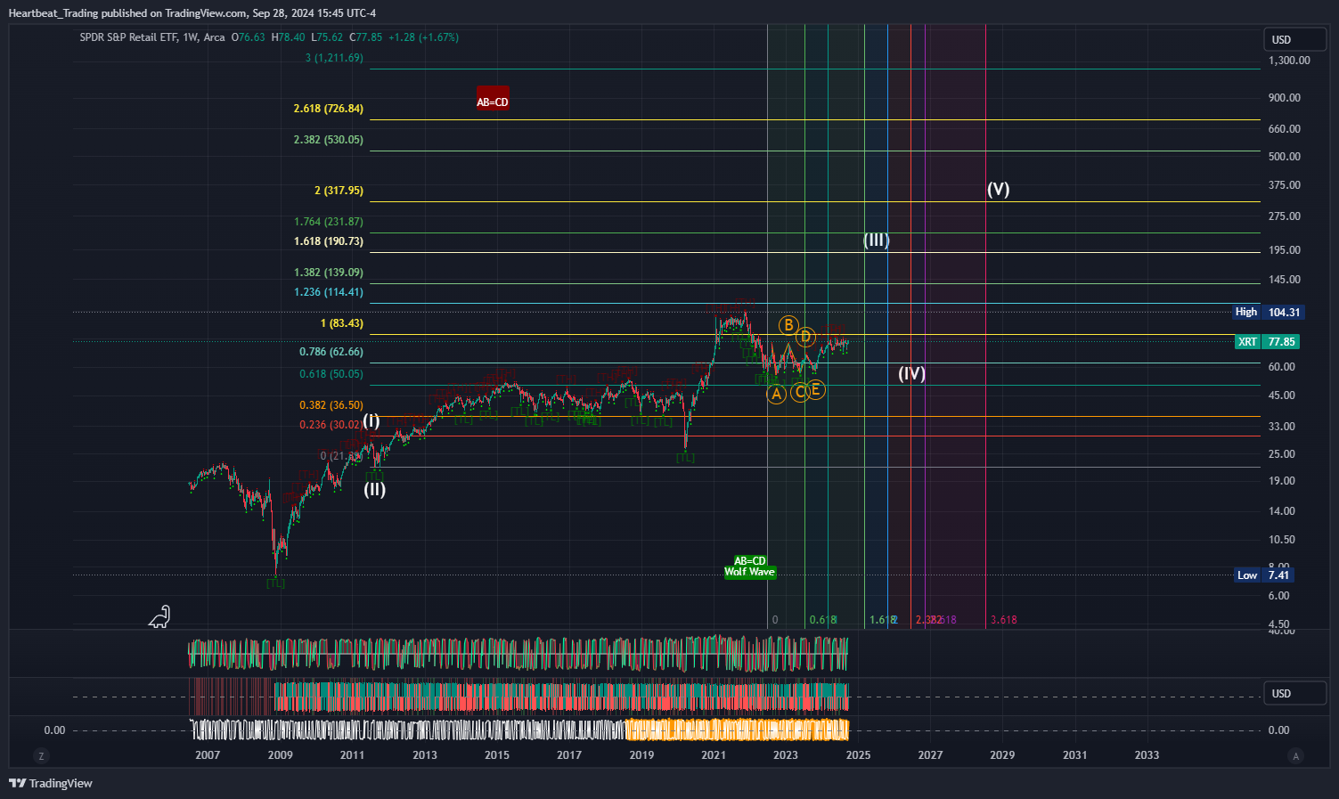Click the circled A icon at the bottom right
1339x799 pixels.
[1296, 756]
